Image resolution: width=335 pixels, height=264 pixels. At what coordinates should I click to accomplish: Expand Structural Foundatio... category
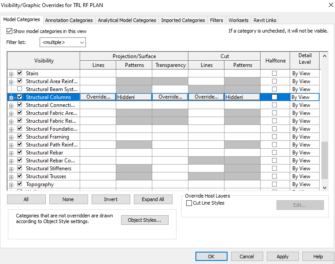coord(11,129)
